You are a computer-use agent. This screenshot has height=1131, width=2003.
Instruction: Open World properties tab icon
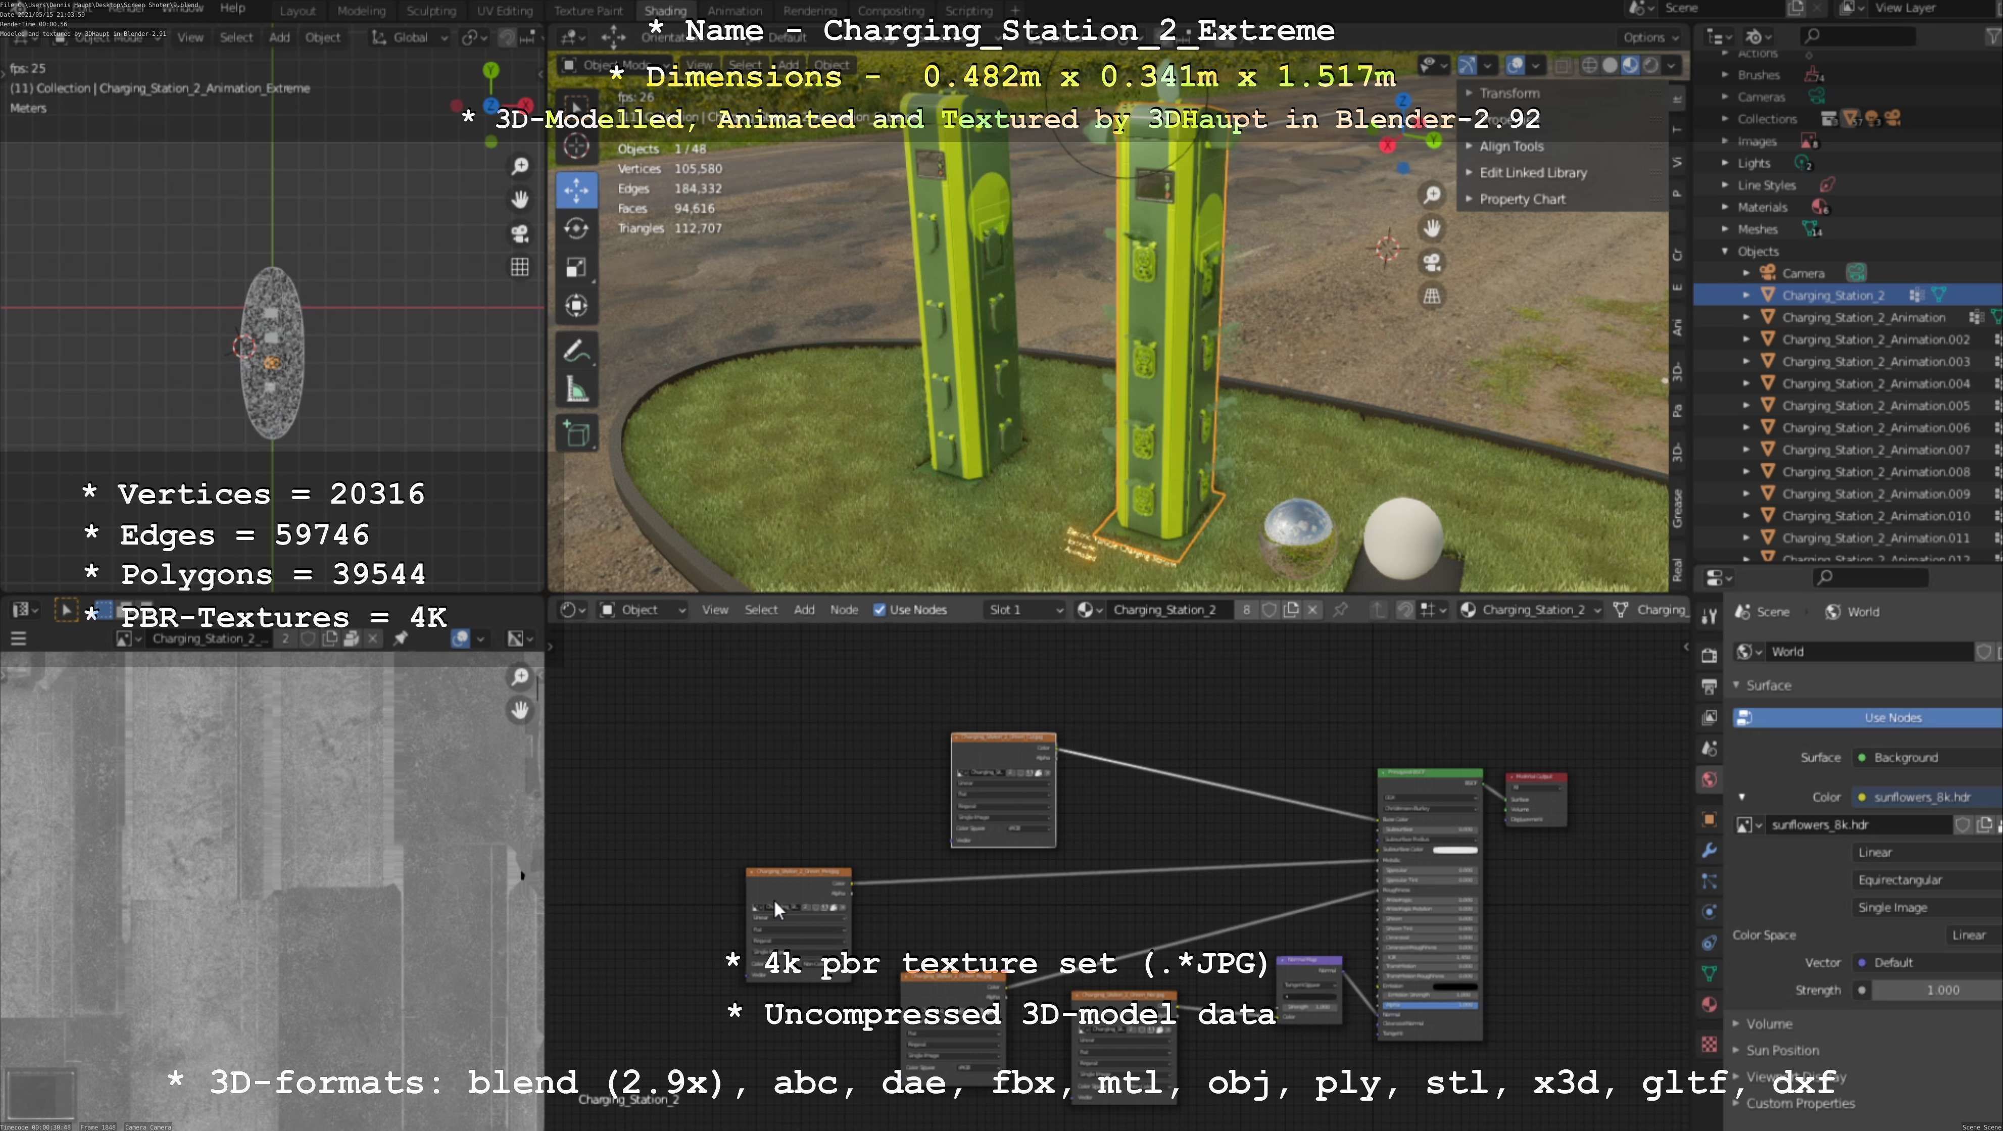coord(1708,779)
